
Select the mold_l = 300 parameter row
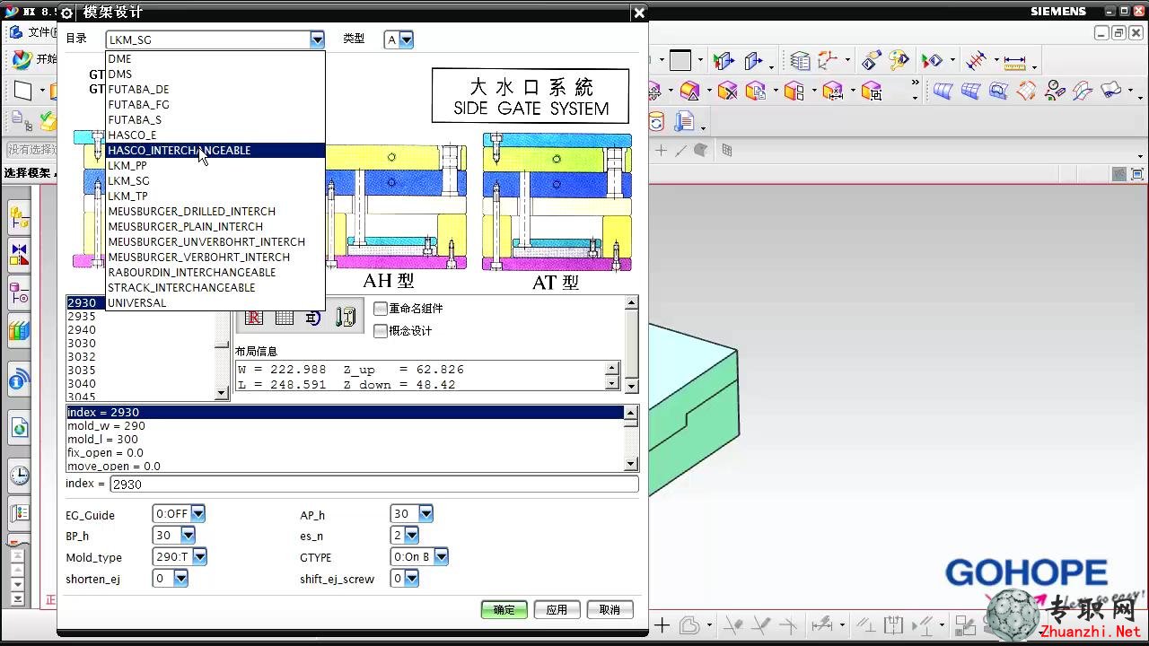tap(345, 440)
